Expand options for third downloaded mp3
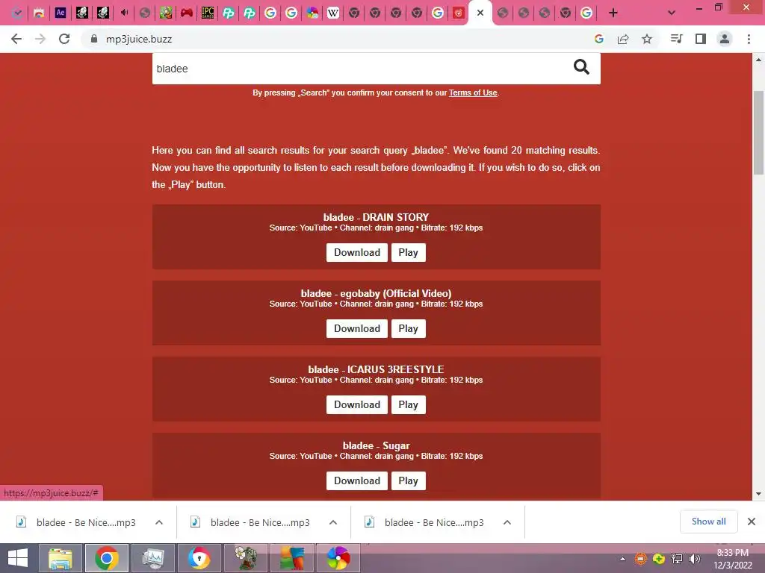765x573 pixels. (507, 522)
